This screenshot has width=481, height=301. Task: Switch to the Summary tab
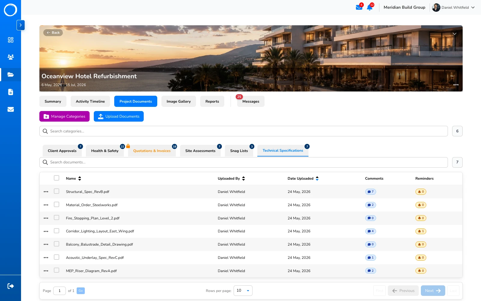point(53,101)
